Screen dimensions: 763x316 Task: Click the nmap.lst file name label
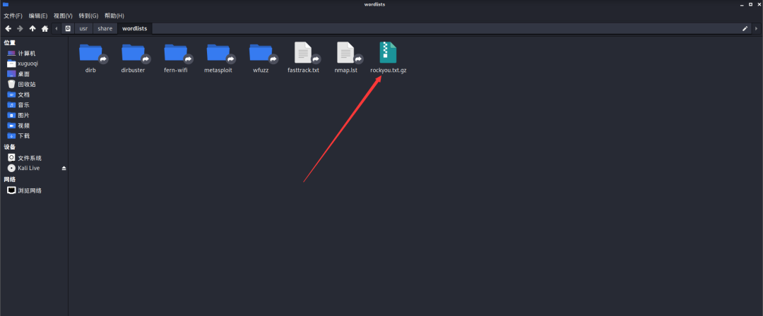coord(345,70)
